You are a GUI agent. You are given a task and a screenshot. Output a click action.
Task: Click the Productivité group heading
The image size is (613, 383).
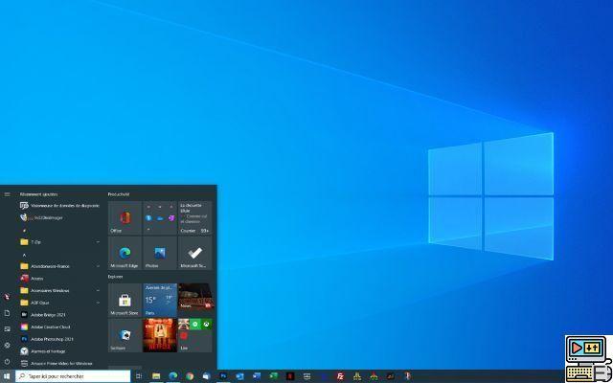119,194
